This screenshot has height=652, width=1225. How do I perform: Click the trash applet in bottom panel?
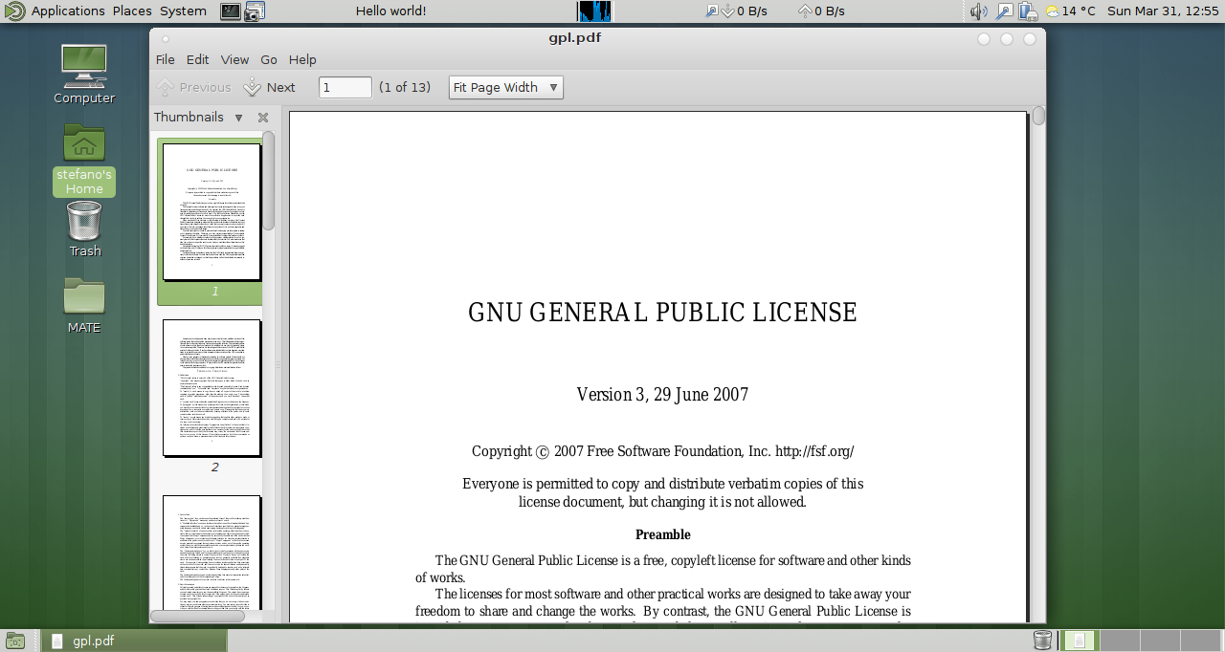coord(1042,641)
